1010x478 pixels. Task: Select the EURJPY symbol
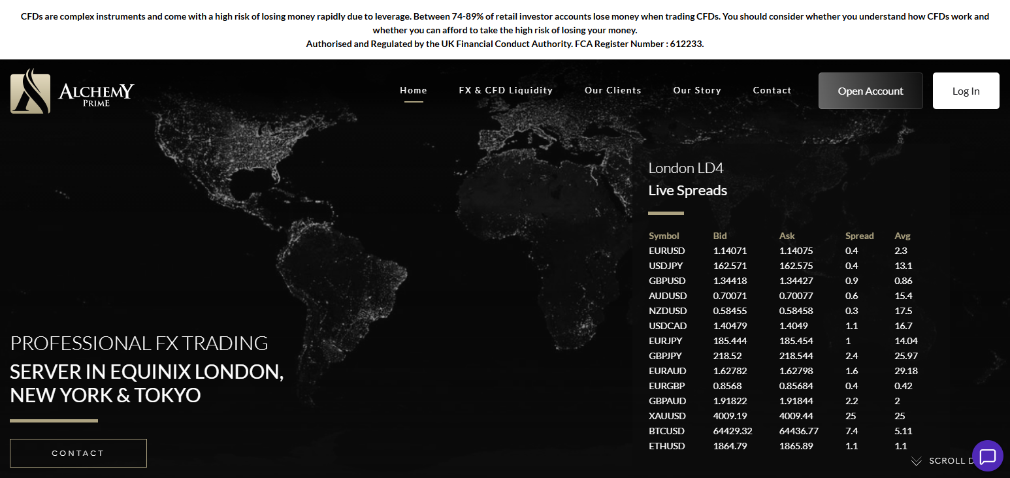tap(666, 341)
